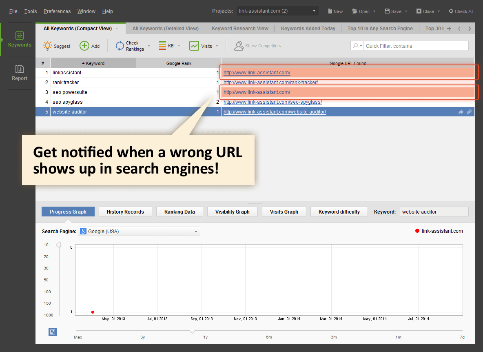
Task: Open URL link in linkassistant row
Action: point(257,72)
